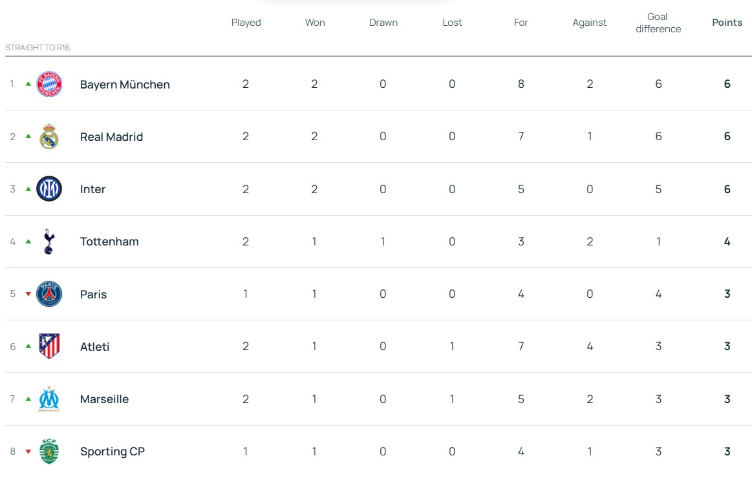Viewport: 752px width, 478px height.
Task: Click the Tottenham cockerel crest
Action: pos(49,242)
